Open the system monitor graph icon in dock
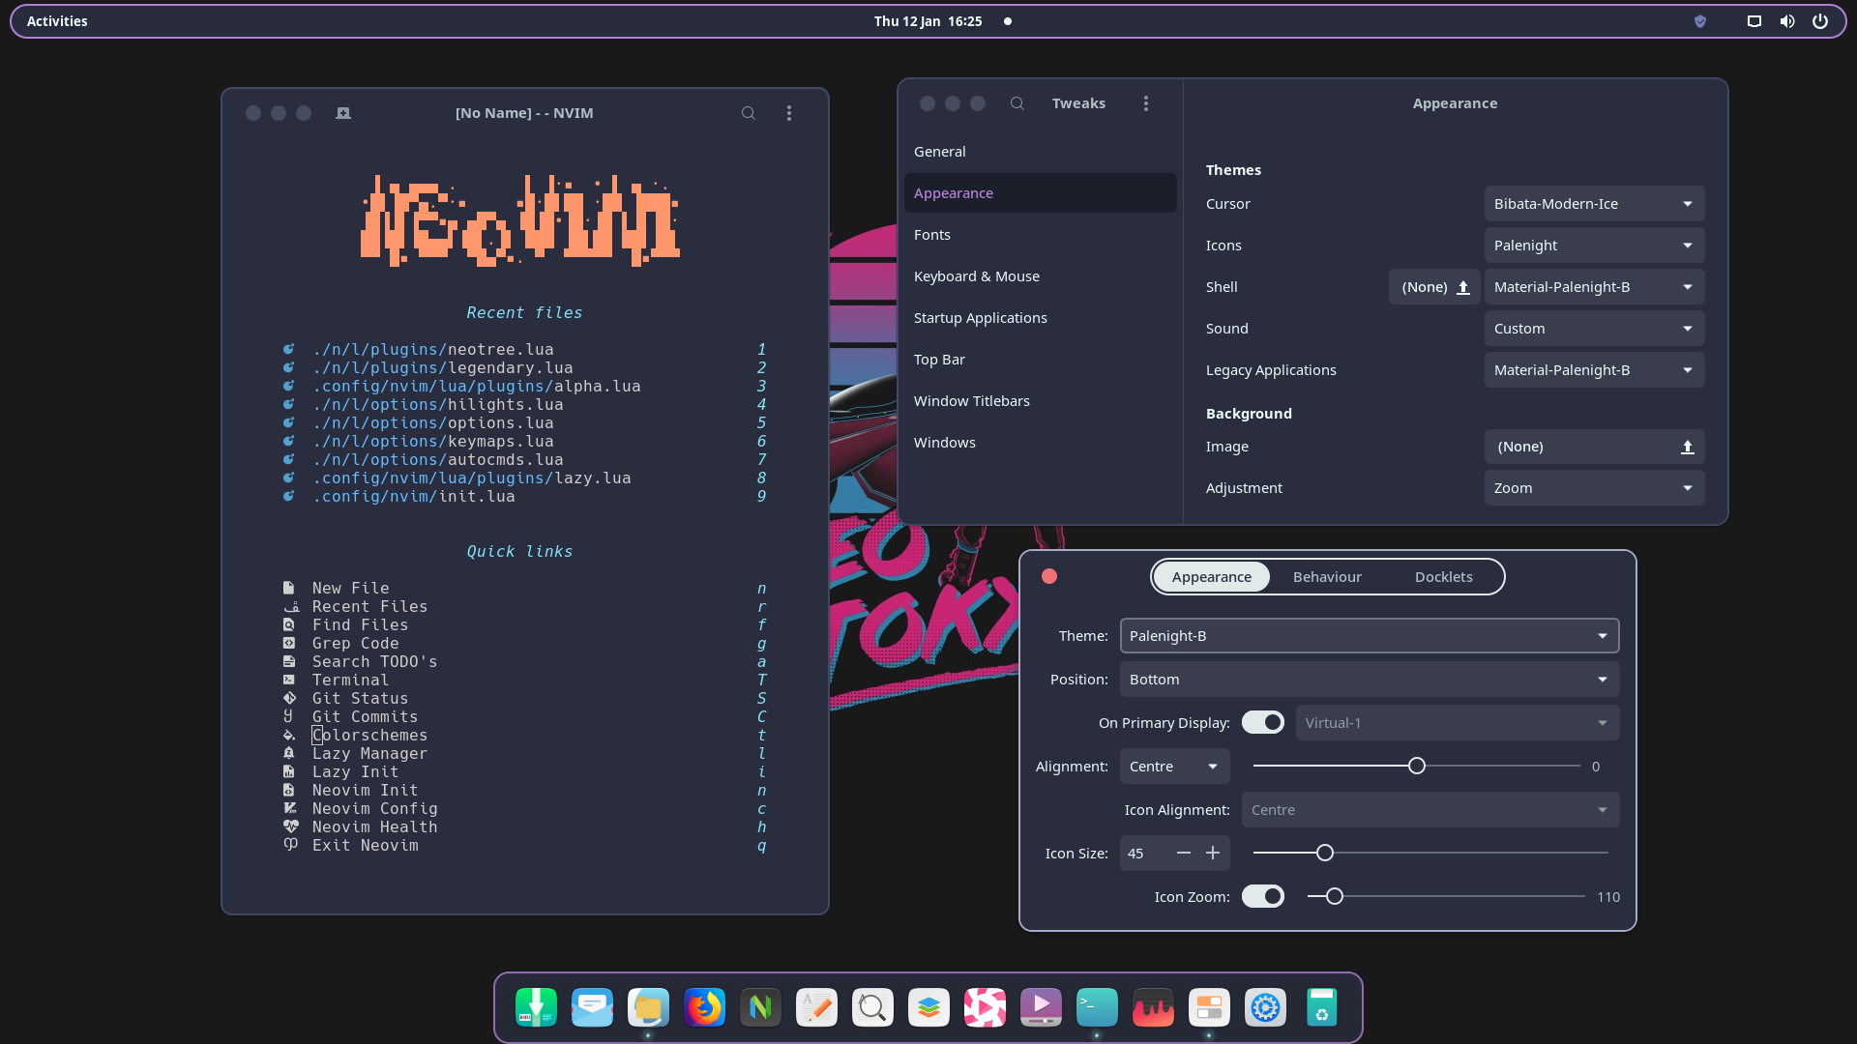The width and height of the screenshot is (1857, 1044). 1153,1007
